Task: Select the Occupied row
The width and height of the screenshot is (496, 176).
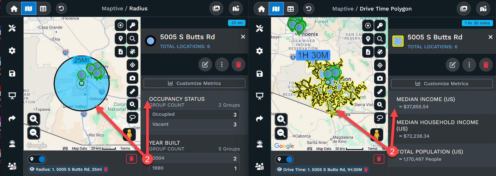Action: coord(194,114)
